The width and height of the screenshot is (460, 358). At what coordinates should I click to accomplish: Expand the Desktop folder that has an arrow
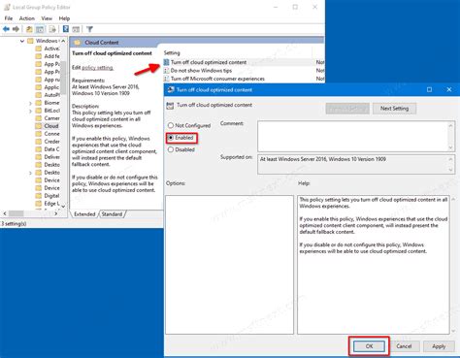[x=30, y=173]
